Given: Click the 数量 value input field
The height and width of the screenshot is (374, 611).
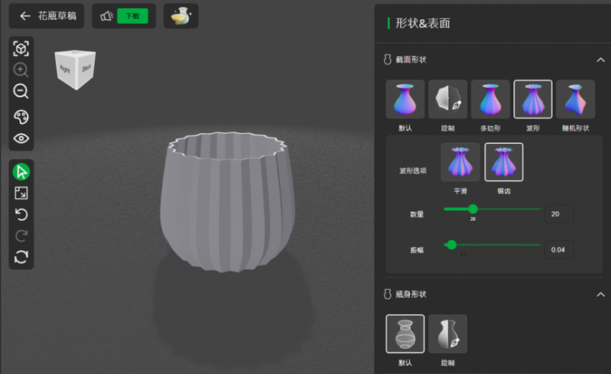Looking at the screenshot, I should pos(559,214).
